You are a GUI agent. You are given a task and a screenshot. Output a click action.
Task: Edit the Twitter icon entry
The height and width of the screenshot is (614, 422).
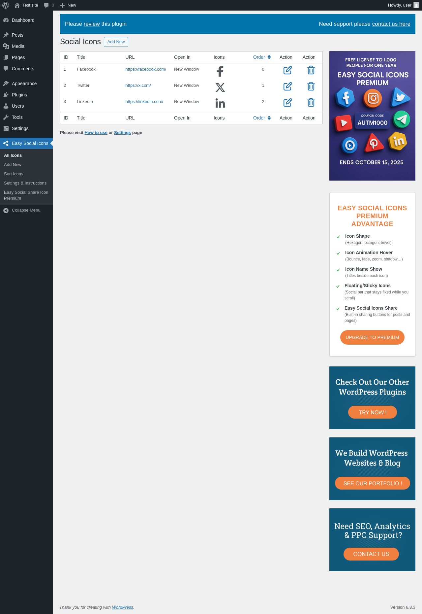288,86
